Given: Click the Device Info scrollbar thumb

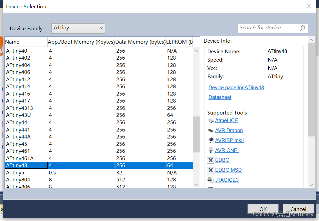Looking at the screenshot, I should [x=311, y=90].
